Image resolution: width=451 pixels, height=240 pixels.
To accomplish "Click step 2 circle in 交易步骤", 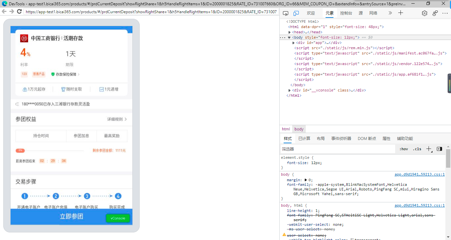I will 56,196.
